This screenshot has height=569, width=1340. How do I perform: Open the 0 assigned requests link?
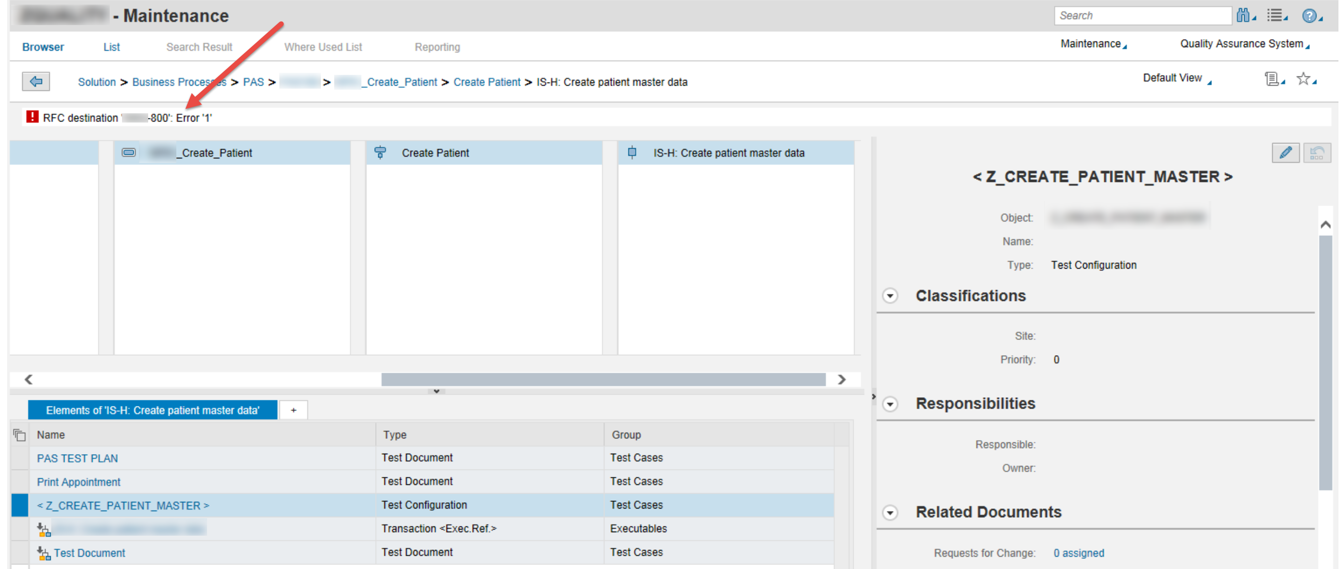click(1079, 553)
